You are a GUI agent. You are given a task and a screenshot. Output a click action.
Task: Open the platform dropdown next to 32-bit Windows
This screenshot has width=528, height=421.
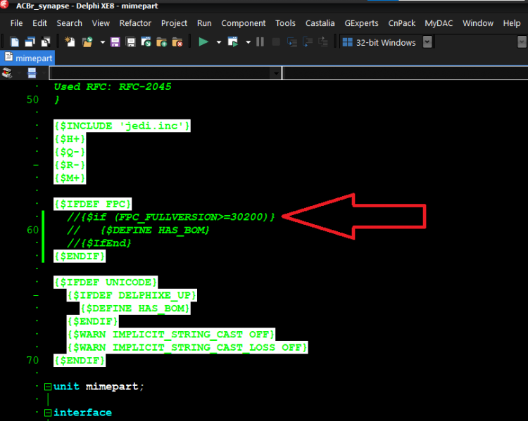tap(427, 42)
